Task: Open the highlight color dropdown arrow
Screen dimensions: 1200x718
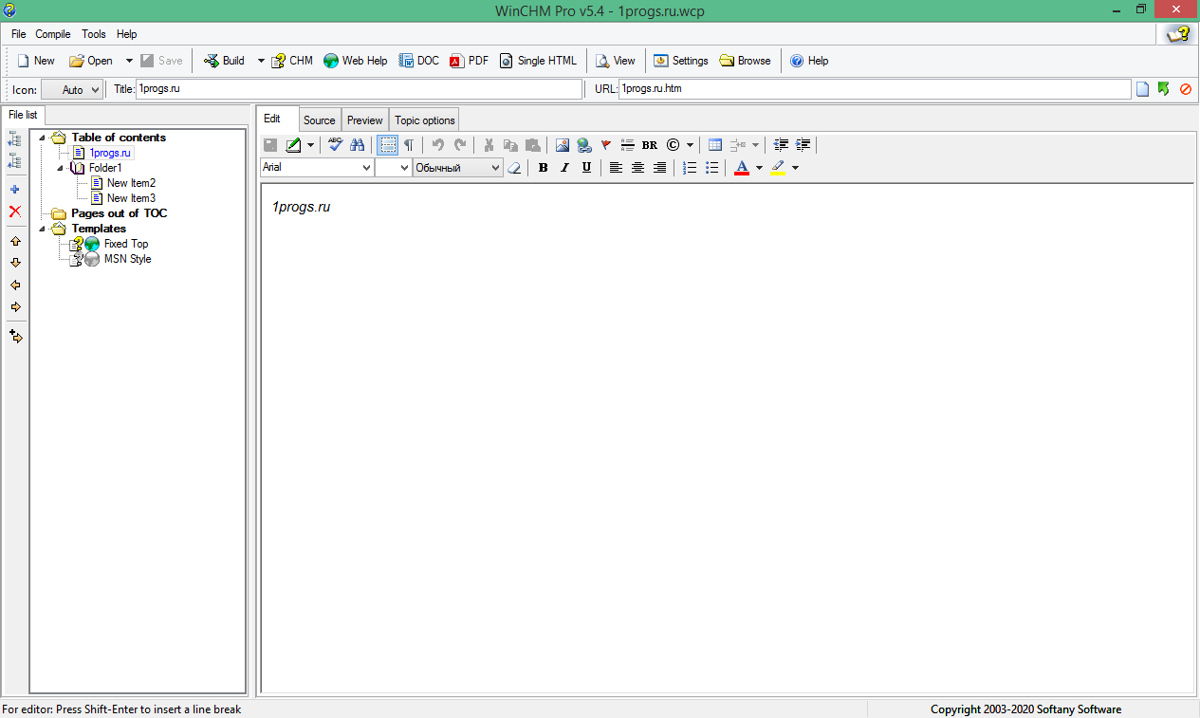Action: point(795,168)
